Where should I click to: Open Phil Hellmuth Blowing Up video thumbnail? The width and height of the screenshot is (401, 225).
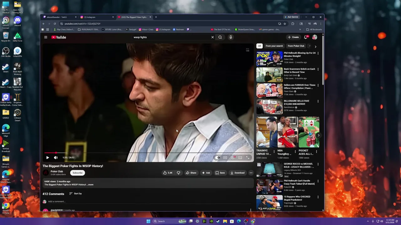[x=269, y=58]
